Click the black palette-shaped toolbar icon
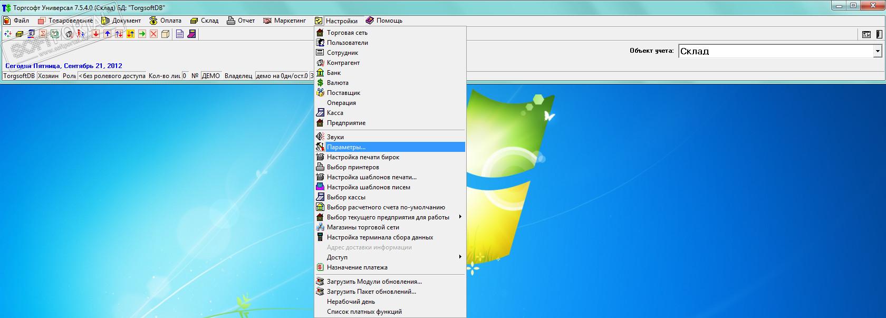This screenshot has height=318, width=886. (69, 34)
